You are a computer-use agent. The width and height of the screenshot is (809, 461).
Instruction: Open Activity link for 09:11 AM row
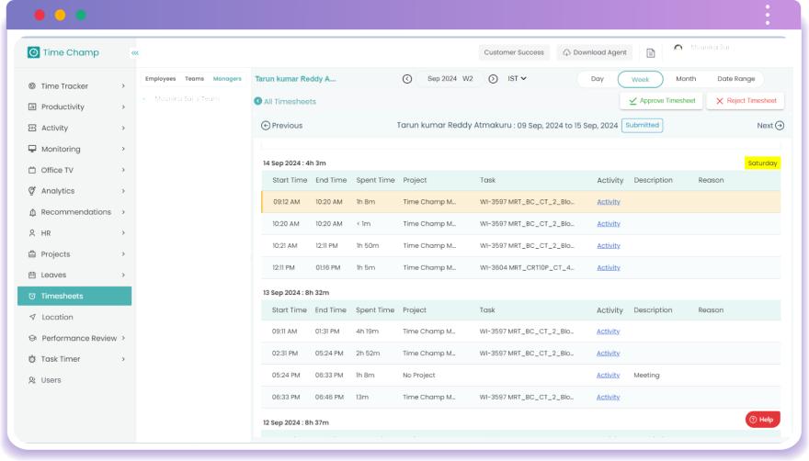tap(608, 332)
